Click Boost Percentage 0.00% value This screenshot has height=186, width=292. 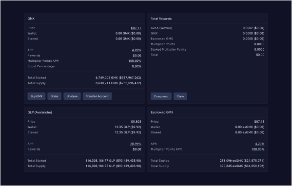pyautogui.click(x=136, y=66)
